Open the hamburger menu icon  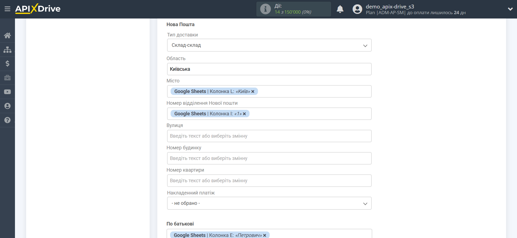click(7, 9)
